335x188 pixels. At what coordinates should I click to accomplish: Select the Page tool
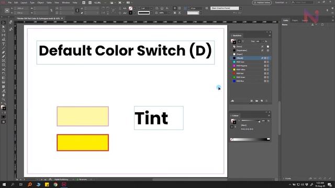point(4,31)
